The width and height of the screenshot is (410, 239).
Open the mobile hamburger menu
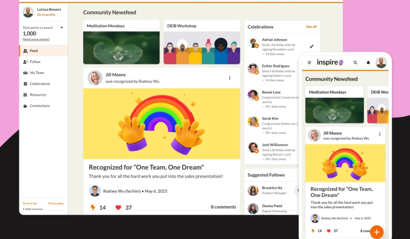(309, 63)
